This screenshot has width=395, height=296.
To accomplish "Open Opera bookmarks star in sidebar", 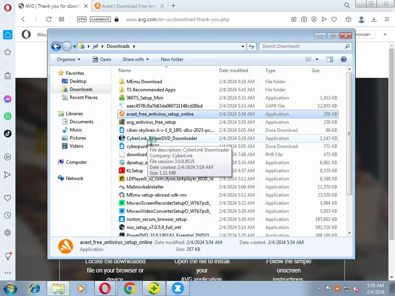I will coord(8,52).
